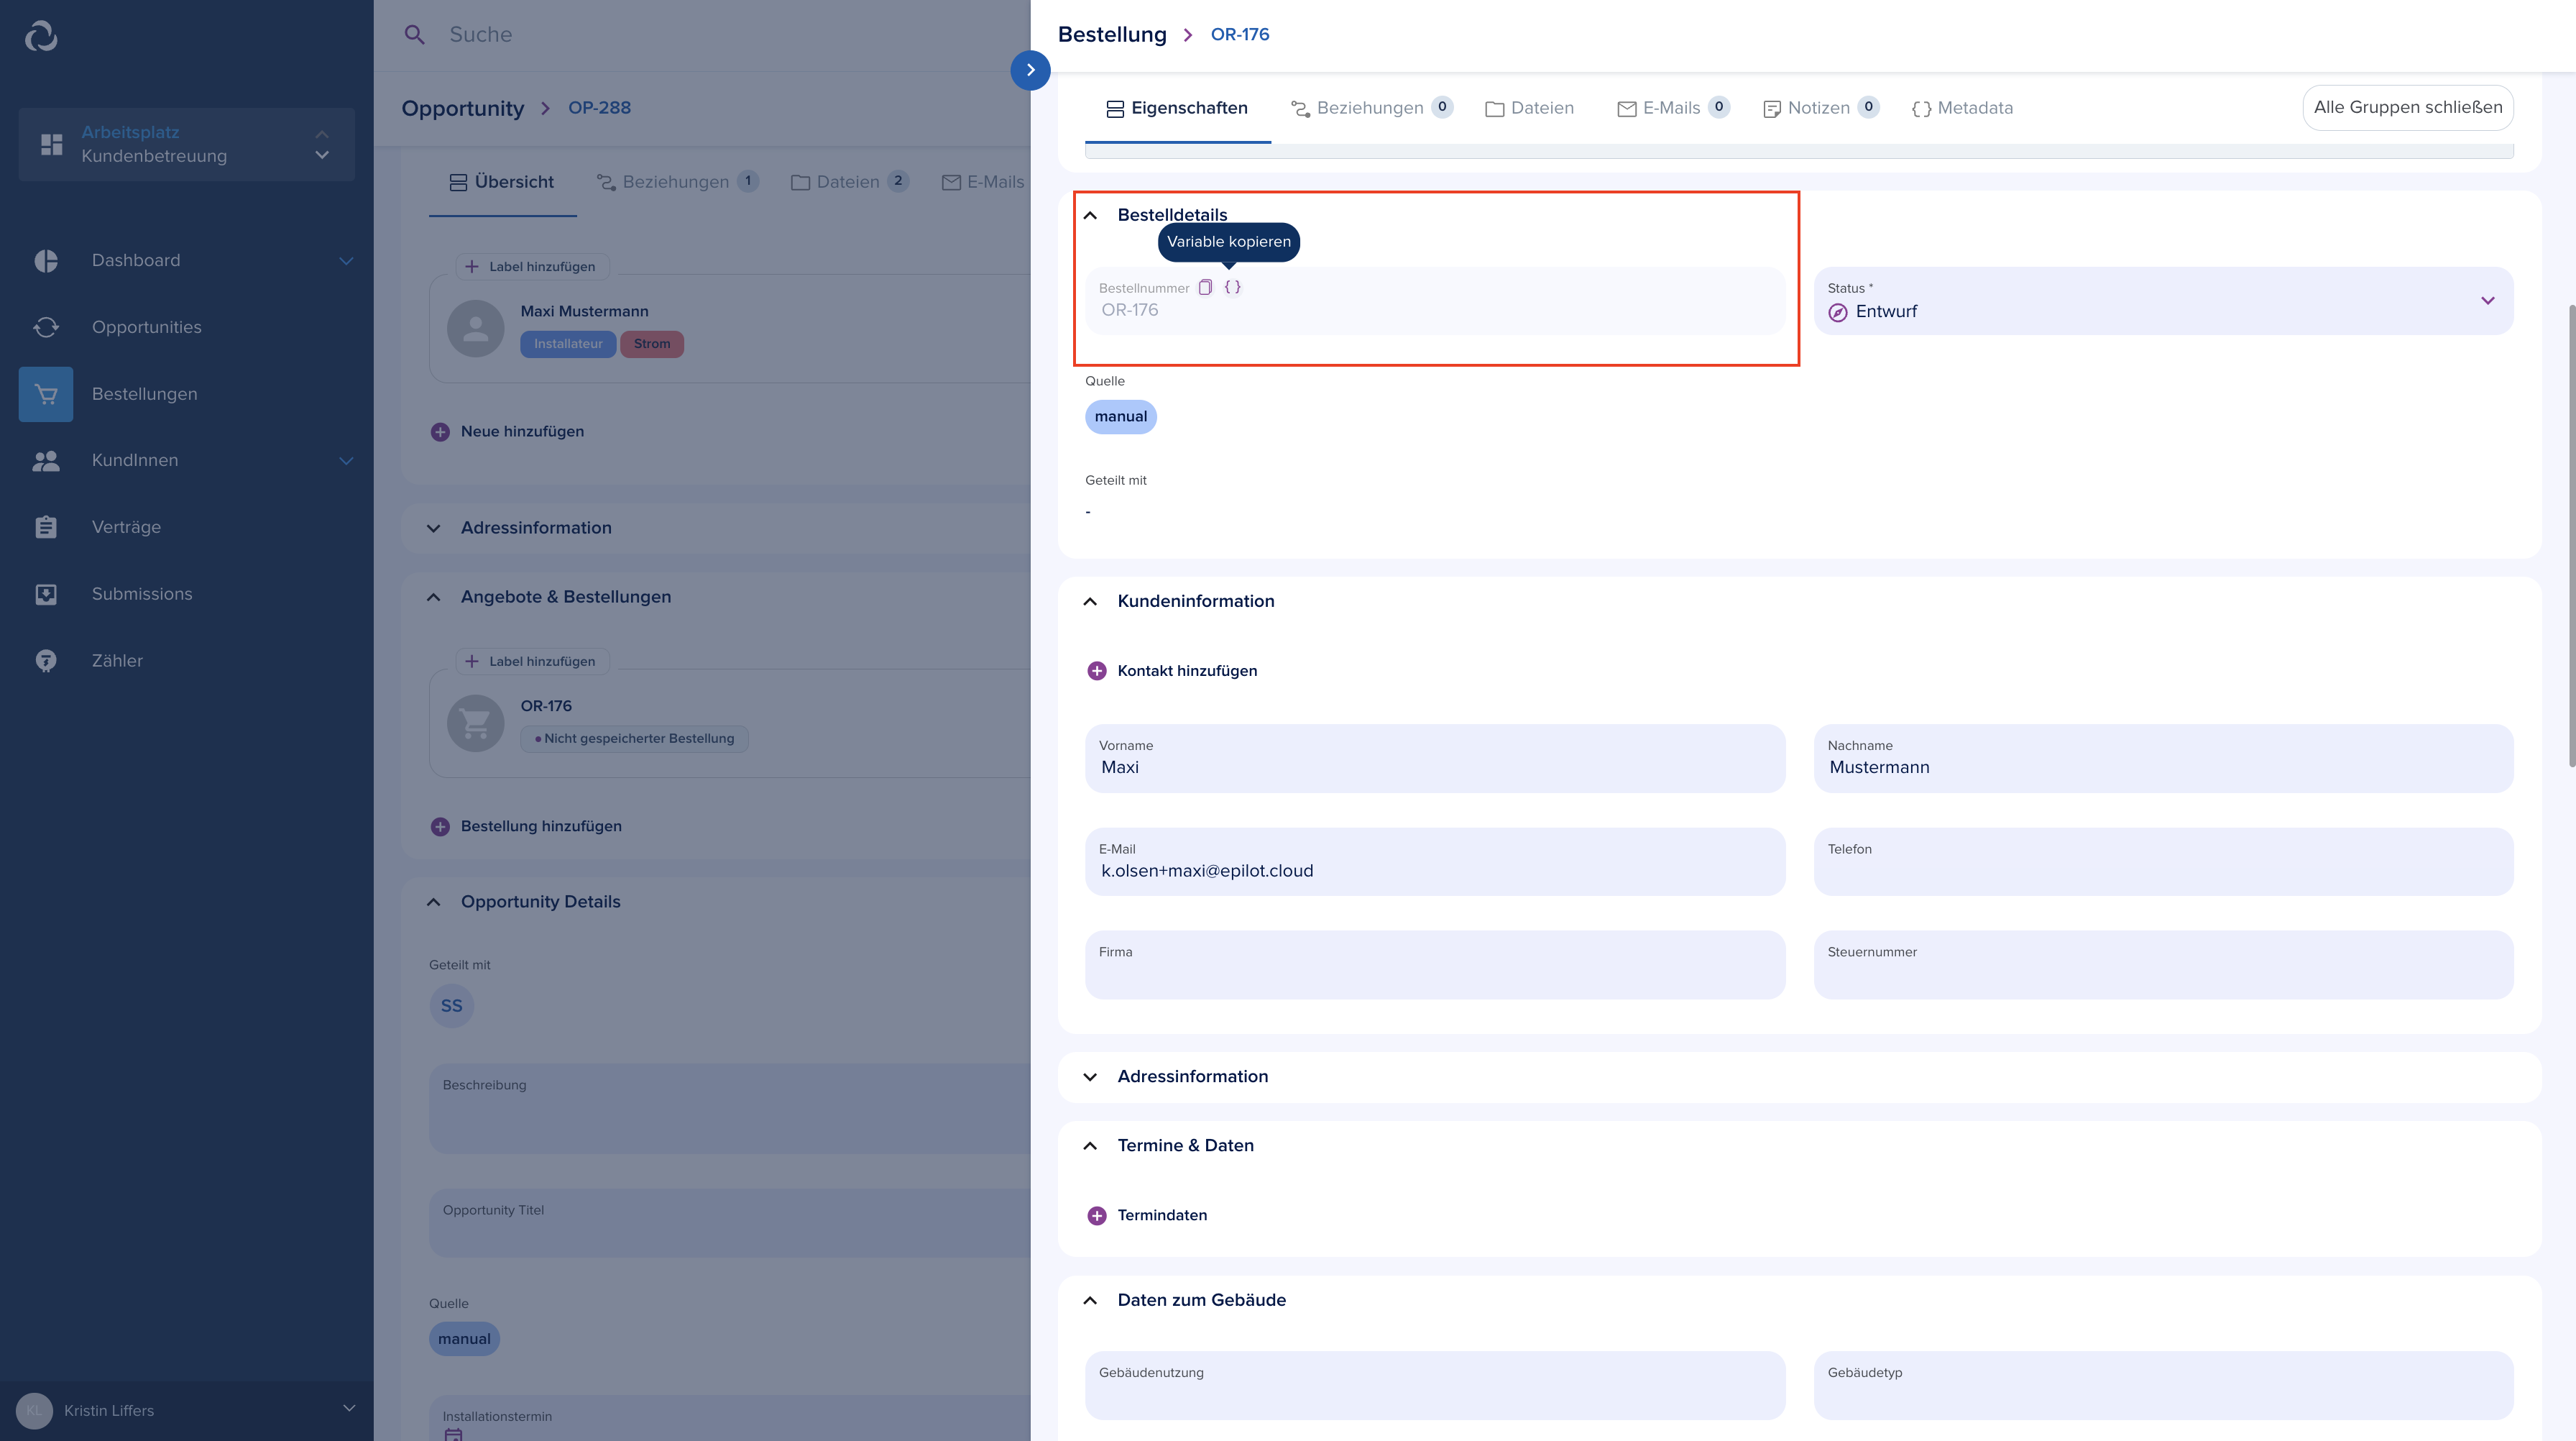The height and width of the screenshot is (1441, 2576).
Task: Click the plus icon next to Bestellung hinzufügen
Action: tap(440, 827)
